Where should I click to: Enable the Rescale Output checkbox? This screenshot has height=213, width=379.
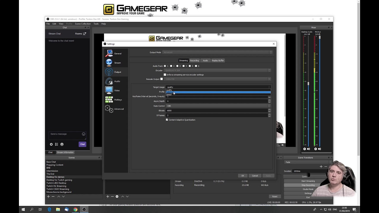coord(161,79)
